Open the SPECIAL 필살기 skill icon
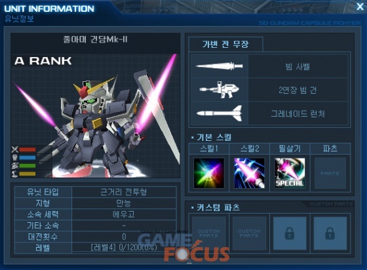 pyautogui.click(x=290, y=173)
